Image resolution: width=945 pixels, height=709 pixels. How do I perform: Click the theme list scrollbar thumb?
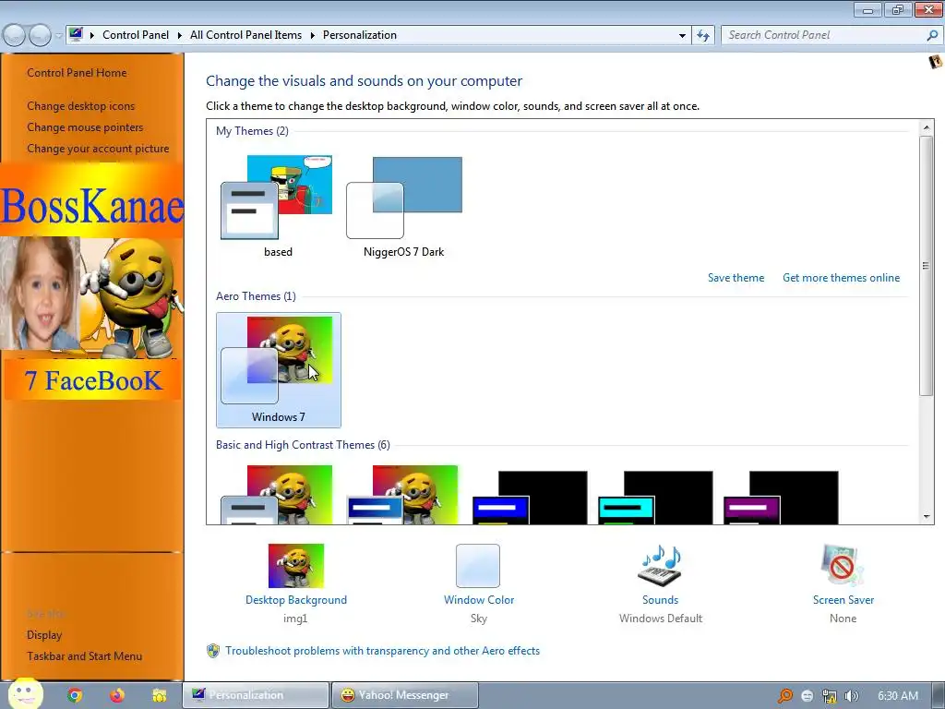[x=926, y=265]
